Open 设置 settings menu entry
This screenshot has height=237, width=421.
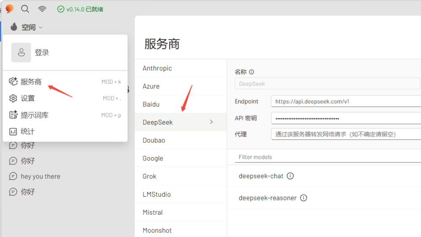click(28, 98)
